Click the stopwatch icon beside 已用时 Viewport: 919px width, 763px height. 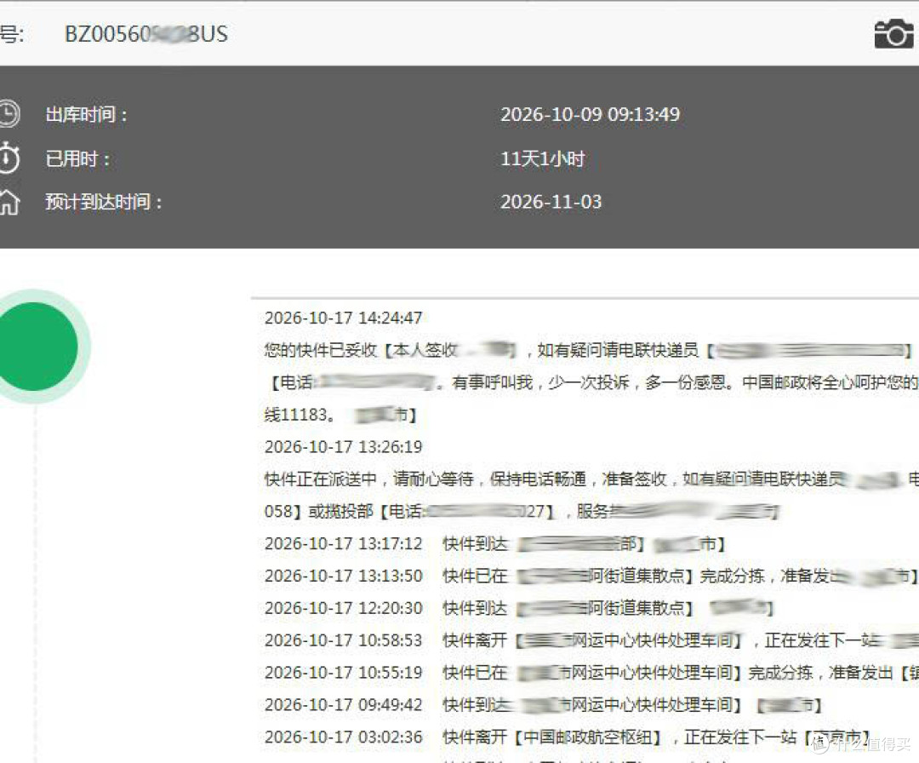point(9,158)
